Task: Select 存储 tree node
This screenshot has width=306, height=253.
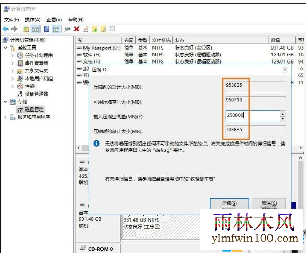Action: pos(19,102)
